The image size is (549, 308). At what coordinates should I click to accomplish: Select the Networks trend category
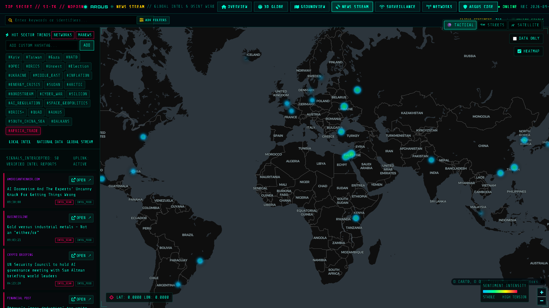click(63, 35)
